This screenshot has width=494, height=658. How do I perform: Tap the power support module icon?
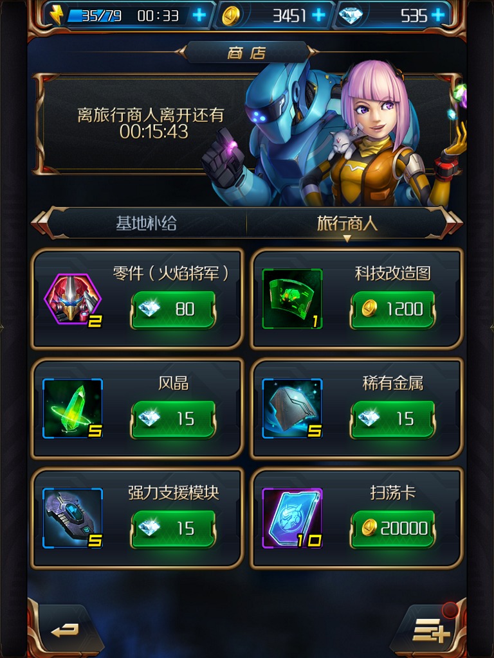click(73, 519)
